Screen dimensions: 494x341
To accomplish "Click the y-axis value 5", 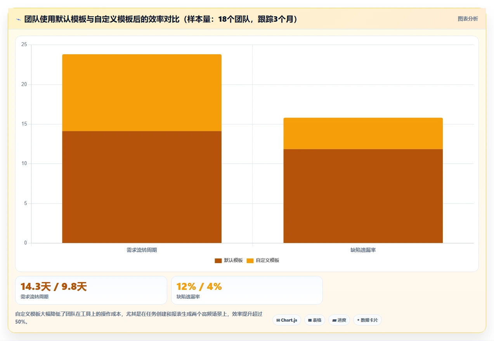I will [x=26, y=203].
